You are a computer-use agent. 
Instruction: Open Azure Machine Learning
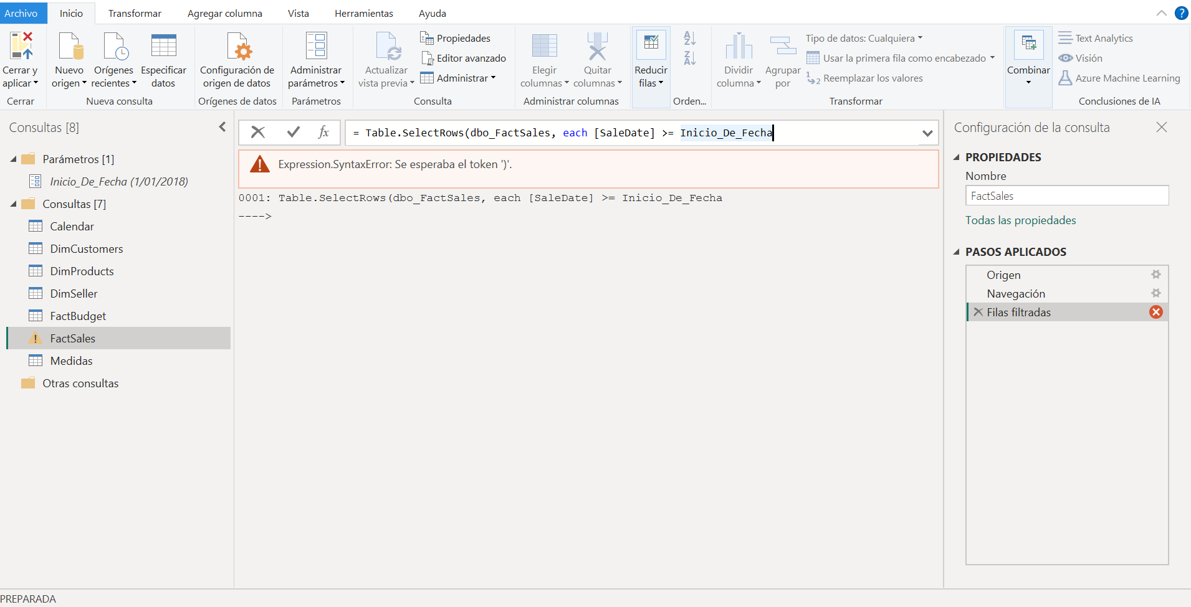tap(1119, 78)
